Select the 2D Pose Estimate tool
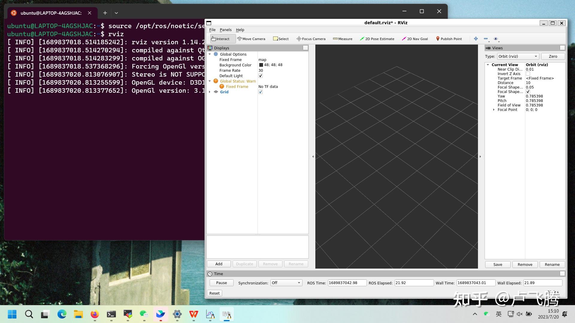 click(377, 39)
